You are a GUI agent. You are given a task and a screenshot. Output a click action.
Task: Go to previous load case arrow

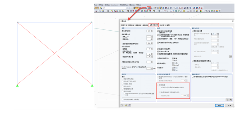(x=130, y=8)
